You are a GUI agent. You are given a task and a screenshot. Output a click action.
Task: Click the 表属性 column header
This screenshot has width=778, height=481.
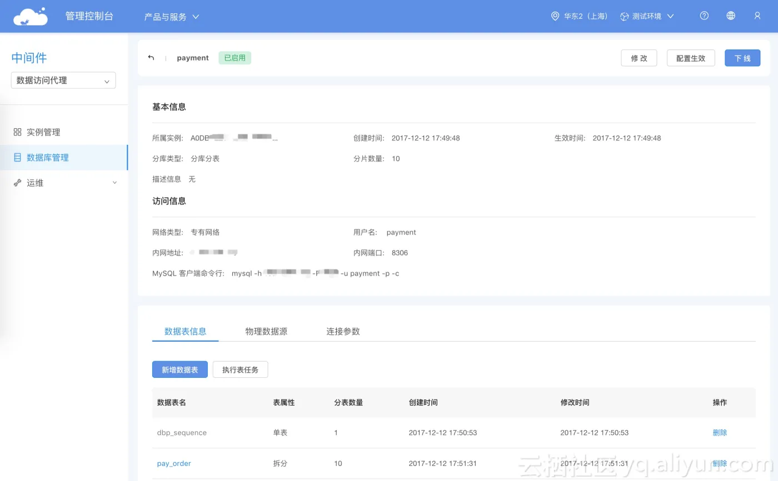284,402
